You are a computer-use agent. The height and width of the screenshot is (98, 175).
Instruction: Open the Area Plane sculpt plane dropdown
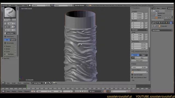(x=11, y=33)
